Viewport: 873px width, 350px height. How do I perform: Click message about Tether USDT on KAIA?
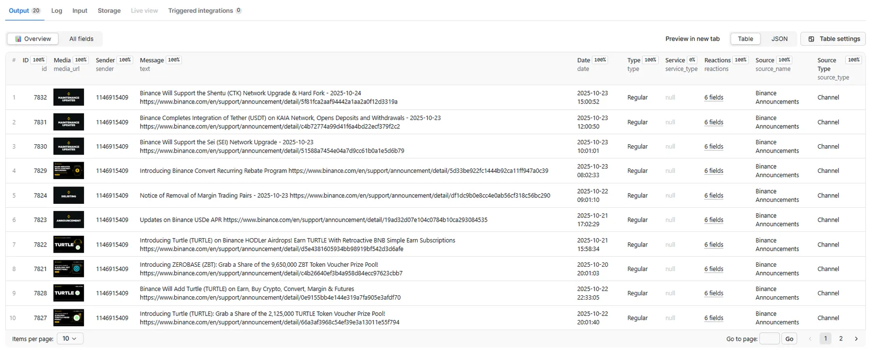click(x=290, y=122)
